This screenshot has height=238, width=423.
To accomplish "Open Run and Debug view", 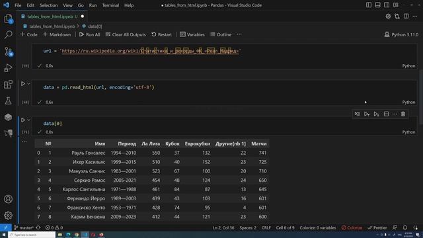I will (8, 67).
